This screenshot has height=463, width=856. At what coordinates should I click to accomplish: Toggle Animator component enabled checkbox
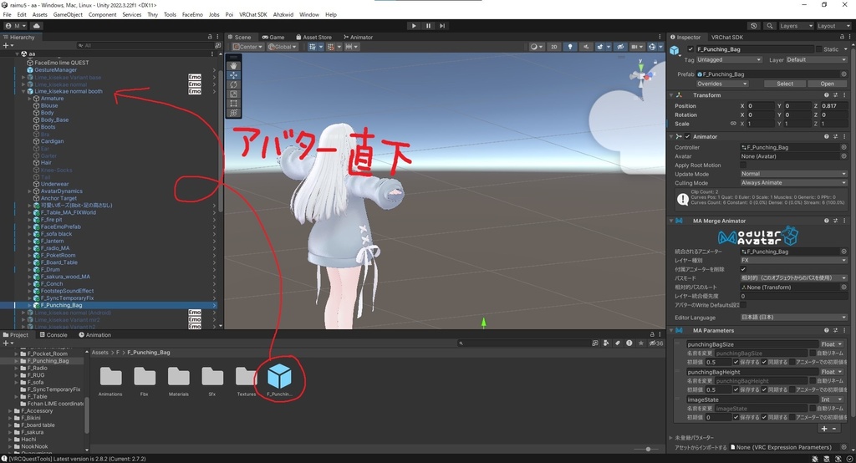click(x=687, y=136)
